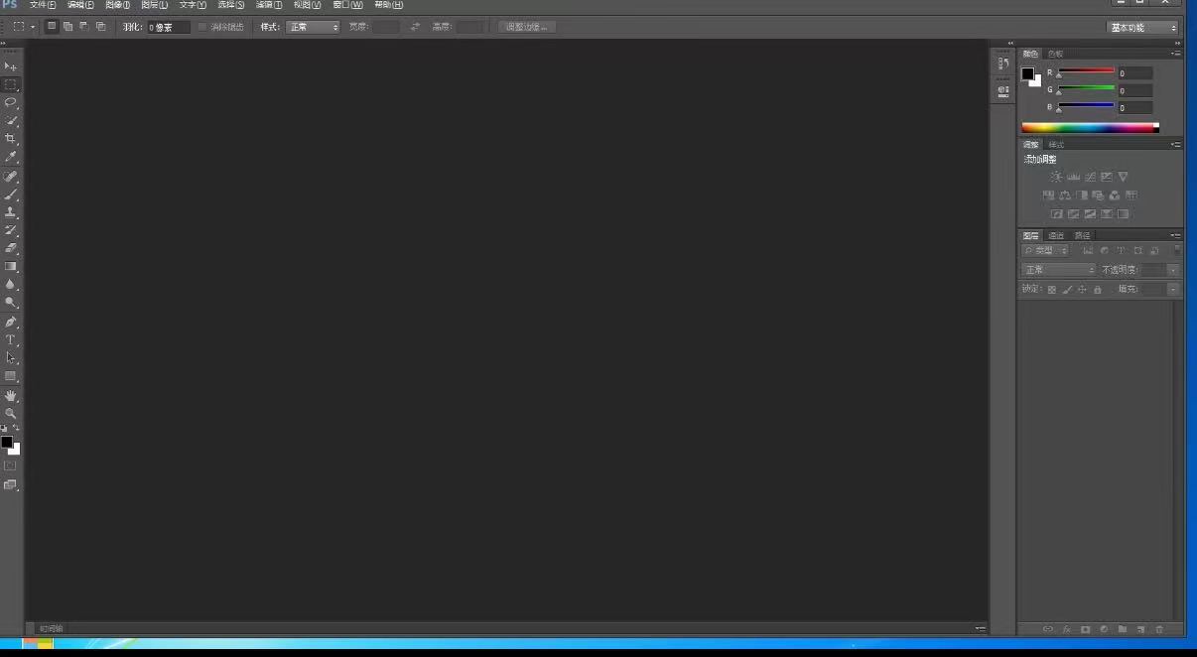Viewport: 1197px width, 657px height.
Task: Add a Levels adjustment
Action: 1073,177
